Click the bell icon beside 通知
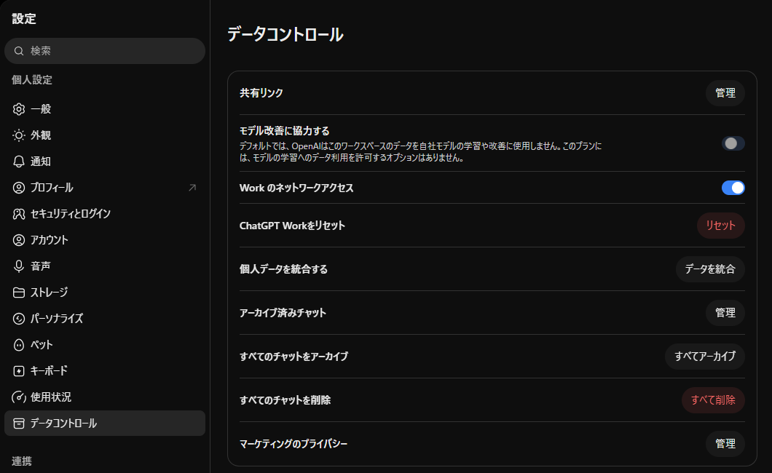Viewport: 772px width, 473px height. pyautogui.click(x=19, y=162)
